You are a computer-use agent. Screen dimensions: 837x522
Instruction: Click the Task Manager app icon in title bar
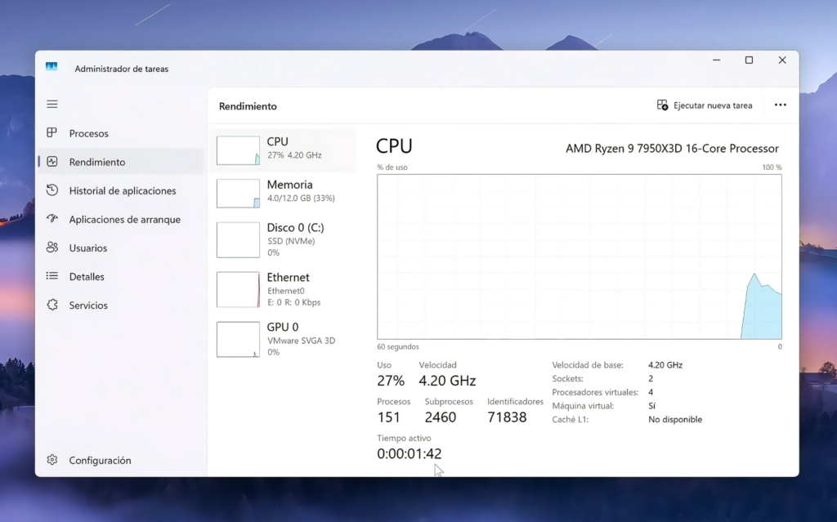pos(51,67)
